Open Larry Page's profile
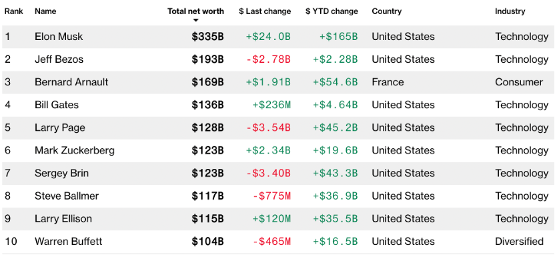Image resolution: width=555 pixels, height=255 pixels. (60, 127)
